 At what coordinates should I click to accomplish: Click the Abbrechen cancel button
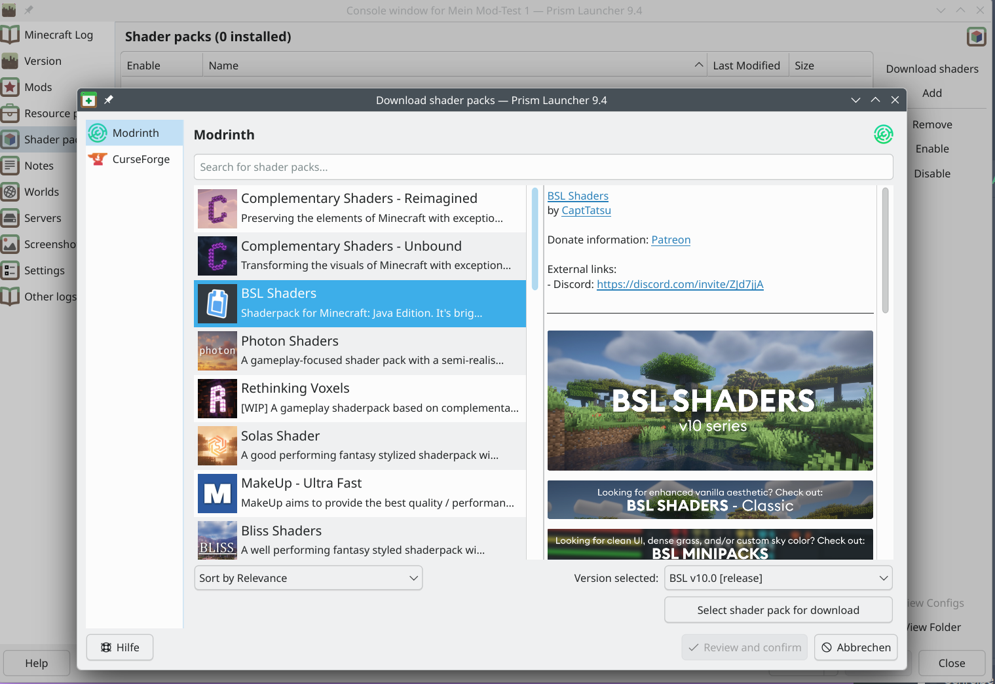coord(855,647)
